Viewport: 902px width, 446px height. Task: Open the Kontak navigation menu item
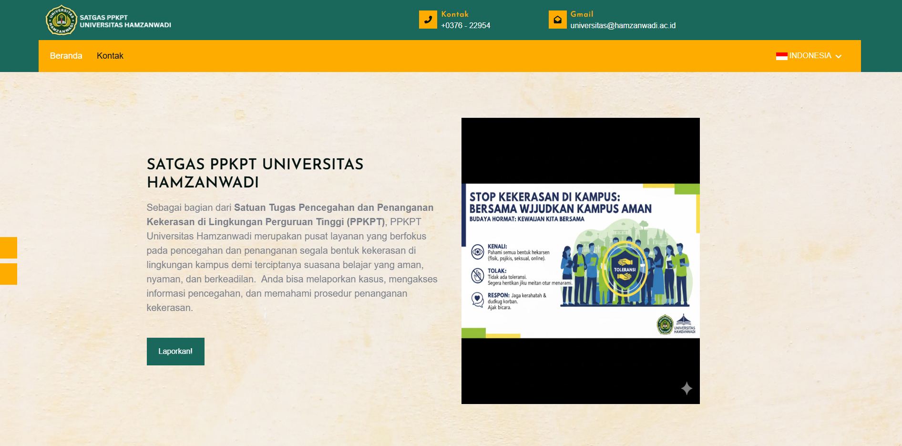pos(110,56)
